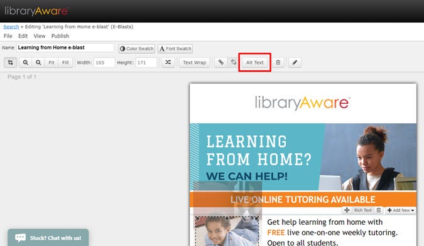Open the Text Wrap option

tap(195, 63)
